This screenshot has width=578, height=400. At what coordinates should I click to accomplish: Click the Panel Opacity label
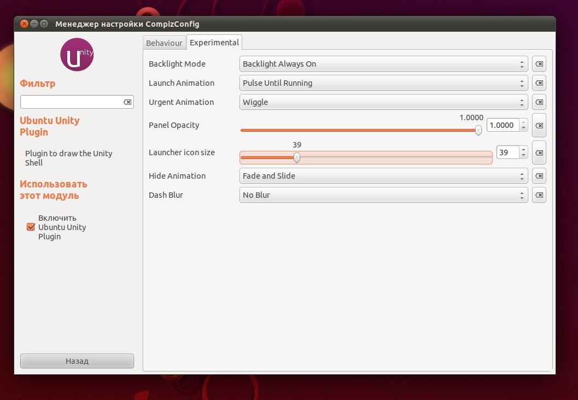[x=174, y=125]
